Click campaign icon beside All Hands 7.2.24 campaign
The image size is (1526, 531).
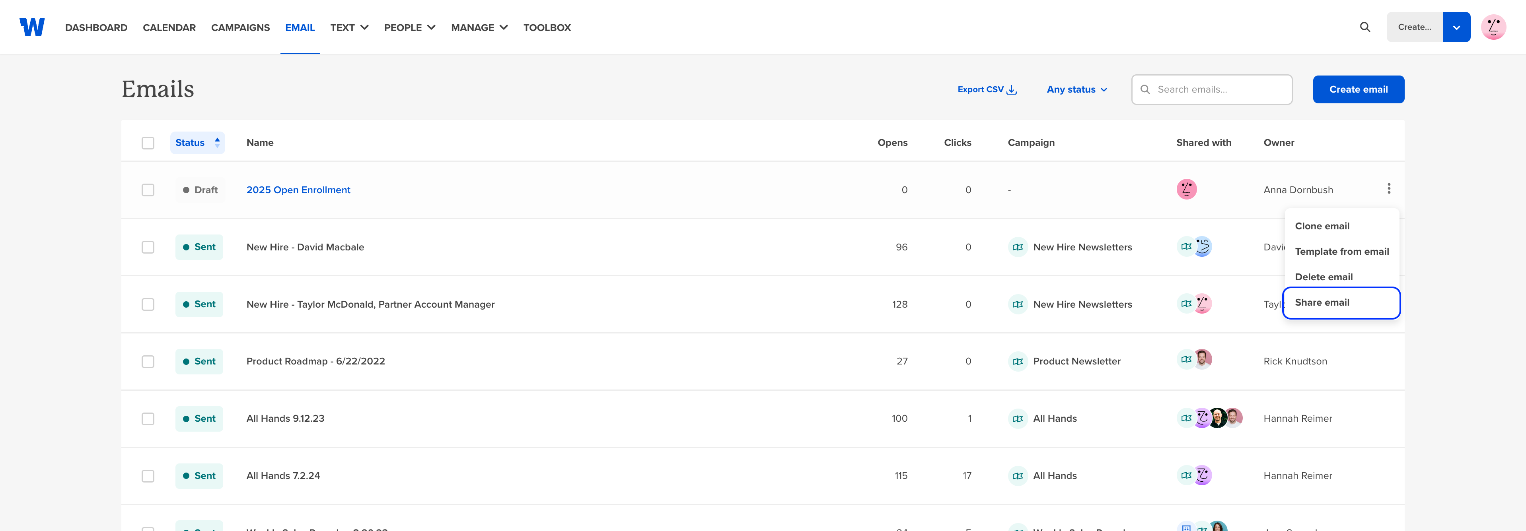[1018, 476]
